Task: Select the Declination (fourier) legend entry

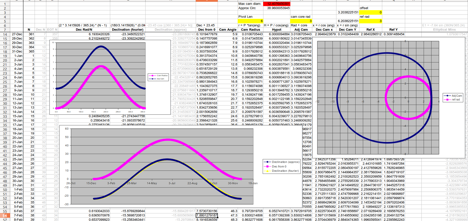Action: click(x=285, y=171)
